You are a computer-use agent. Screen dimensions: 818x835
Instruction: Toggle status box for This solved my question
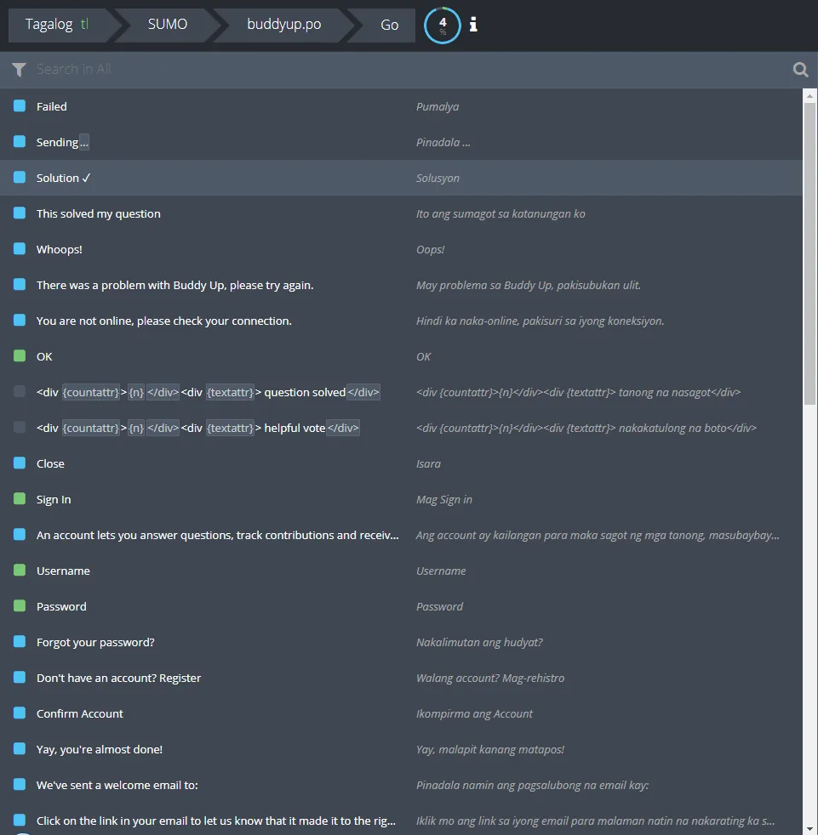(x=20, y=213)
